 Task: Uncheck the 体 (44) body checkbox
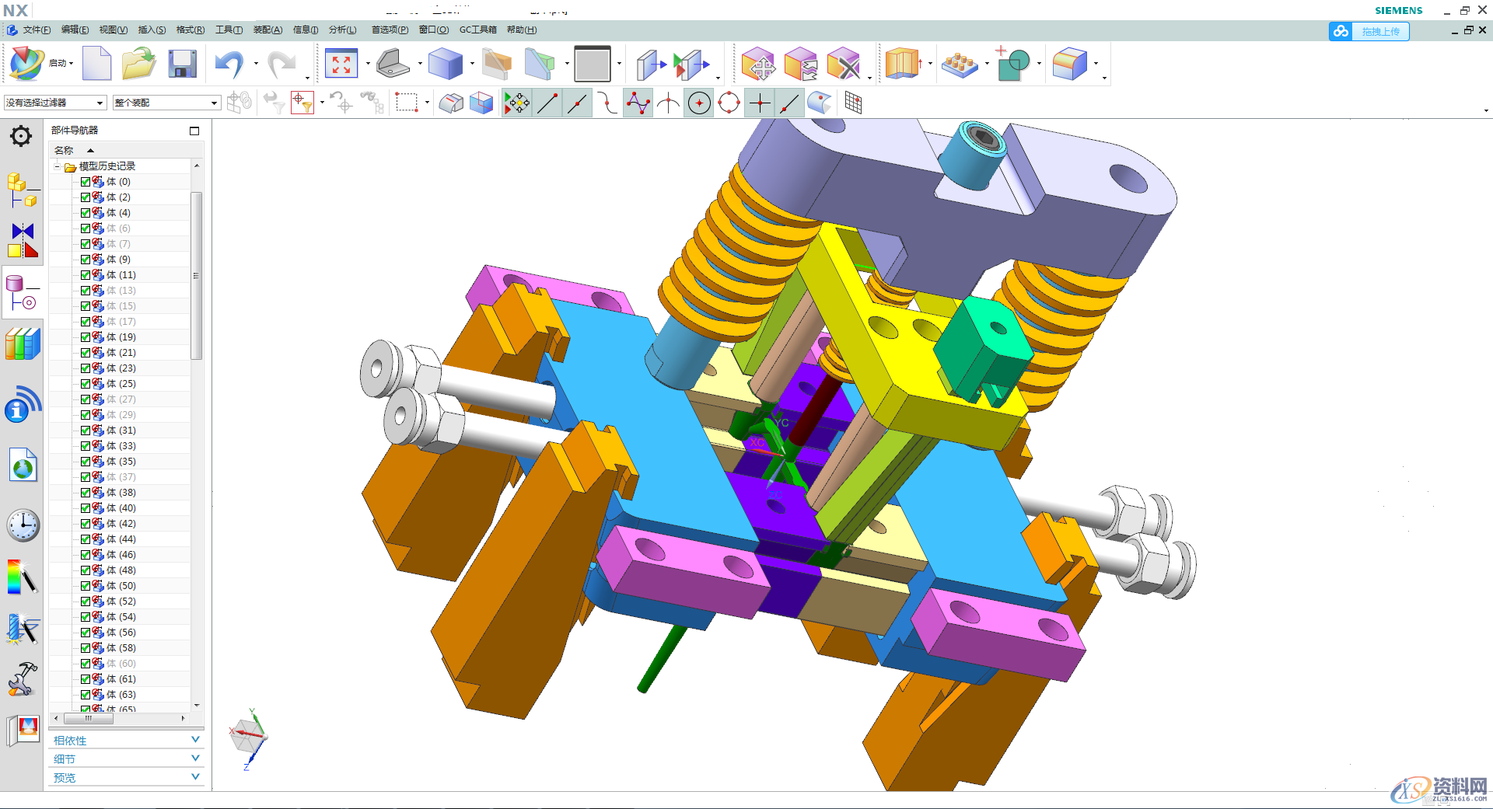click(86, 539)
